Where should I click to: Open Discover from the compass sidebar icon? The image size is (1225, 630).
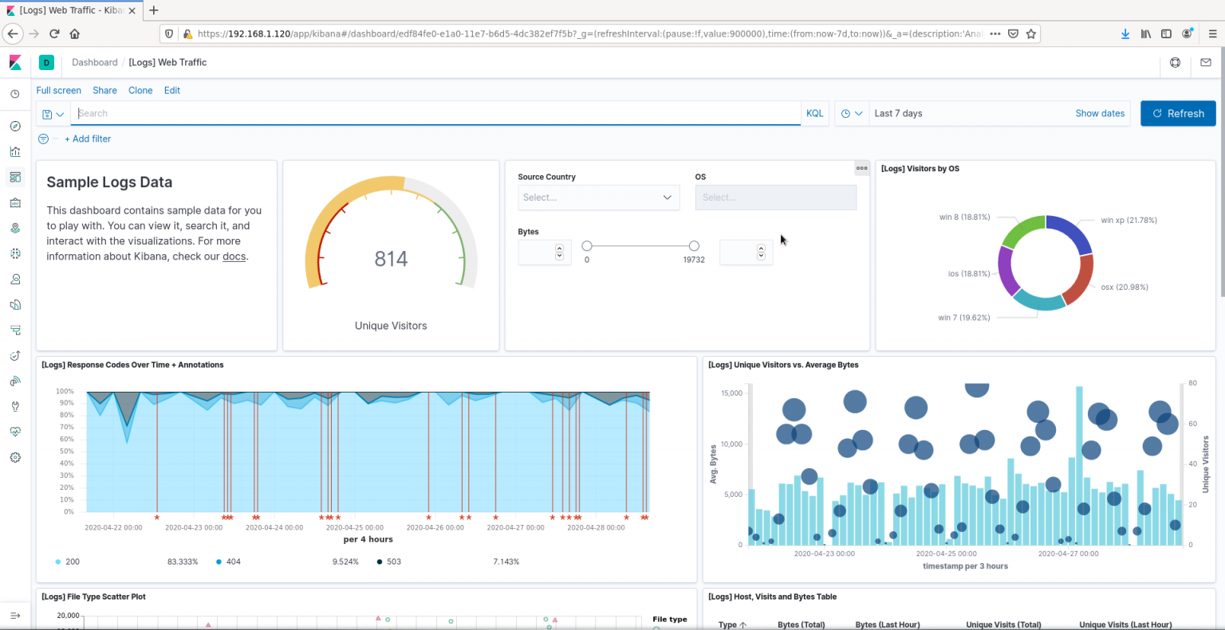click(15, 126)
